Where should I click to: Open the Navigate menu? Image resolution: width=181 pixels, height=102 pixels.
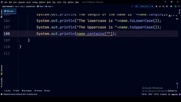tap(21, 2)
